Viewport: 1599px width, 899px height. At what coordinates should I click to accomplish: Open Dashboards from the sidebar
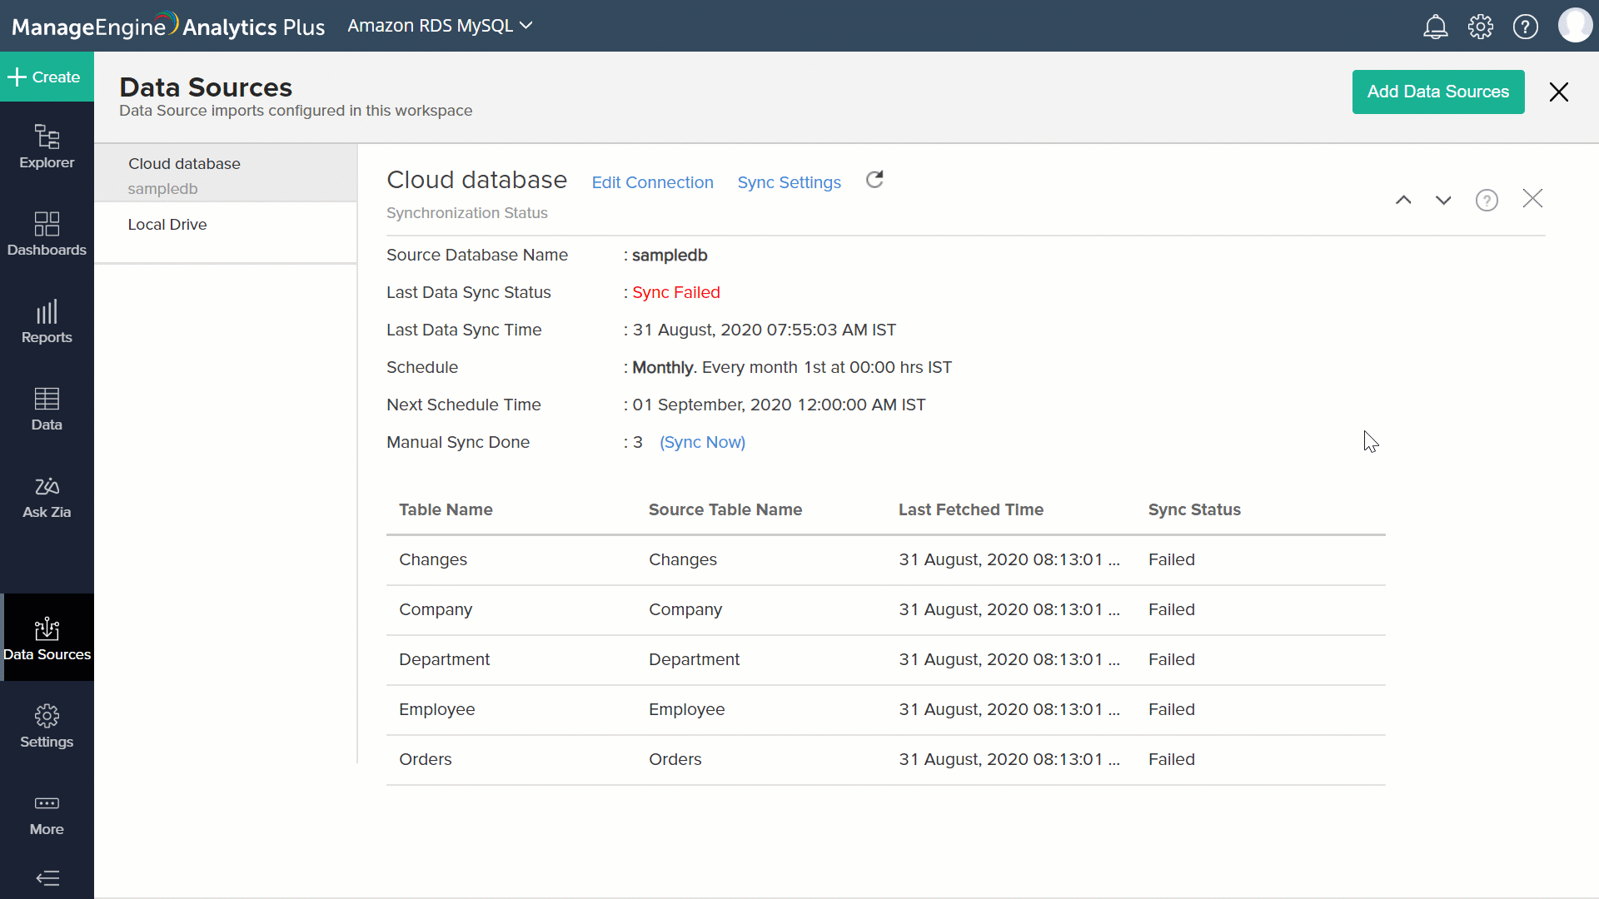click(47, 234)
